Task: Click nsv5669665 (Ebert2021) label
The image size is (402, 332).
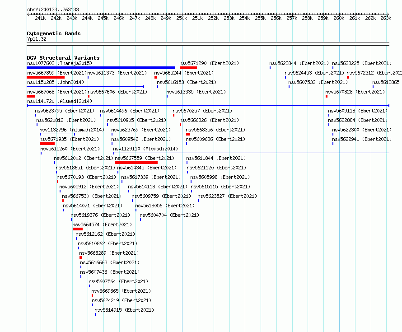Action: [121, 291]
